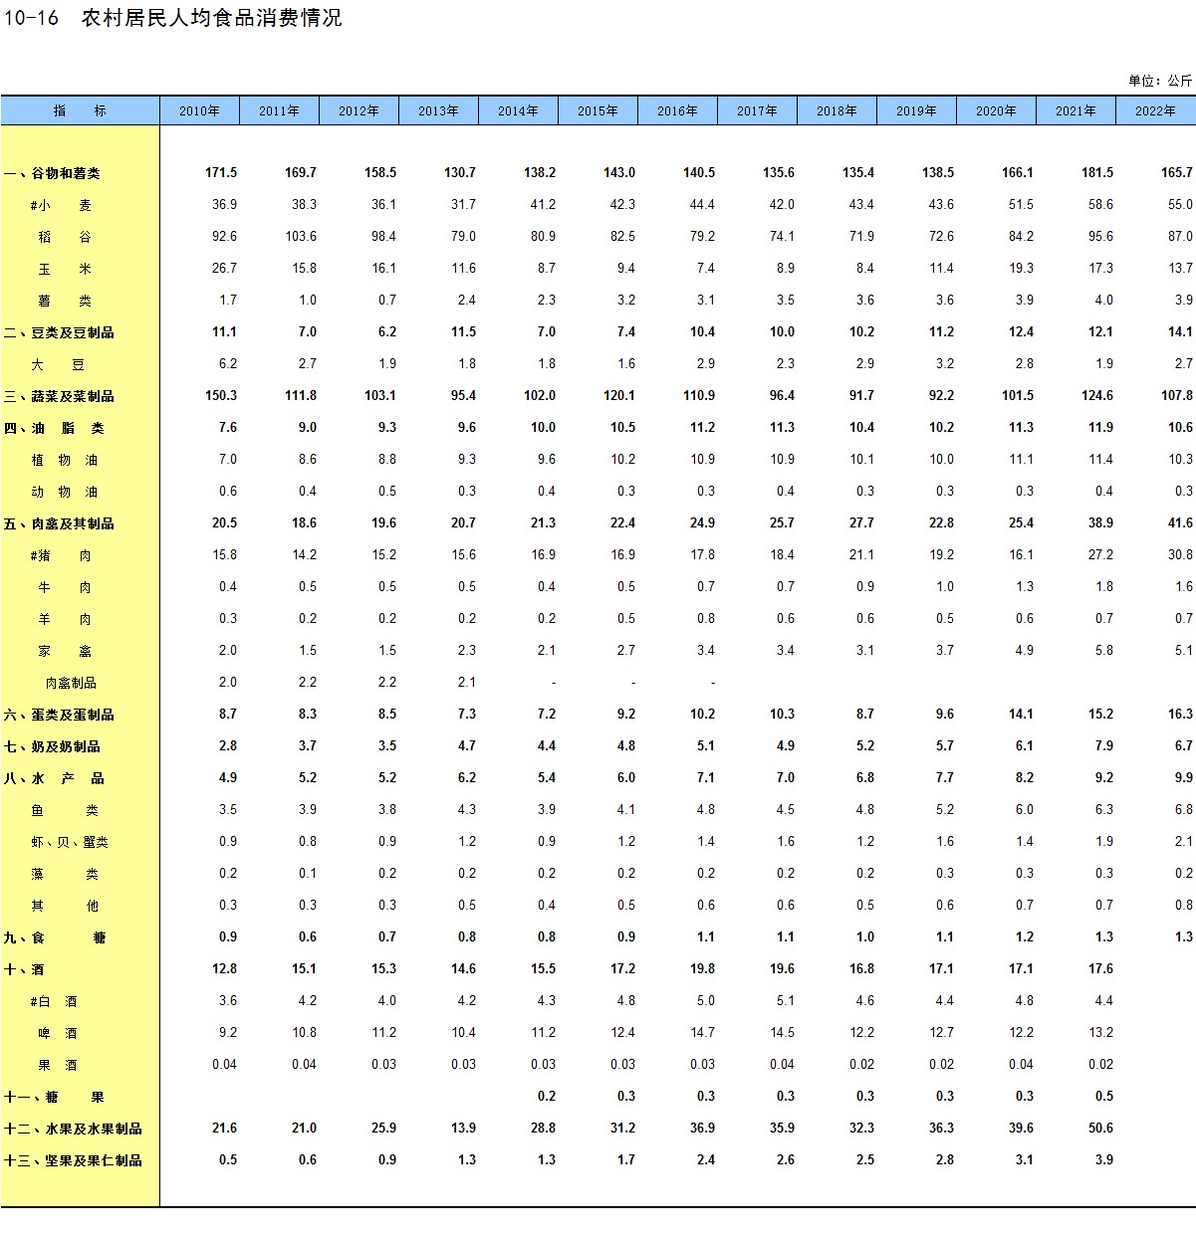
Task: Select the 2017年 column header
Action: [757, 110]
